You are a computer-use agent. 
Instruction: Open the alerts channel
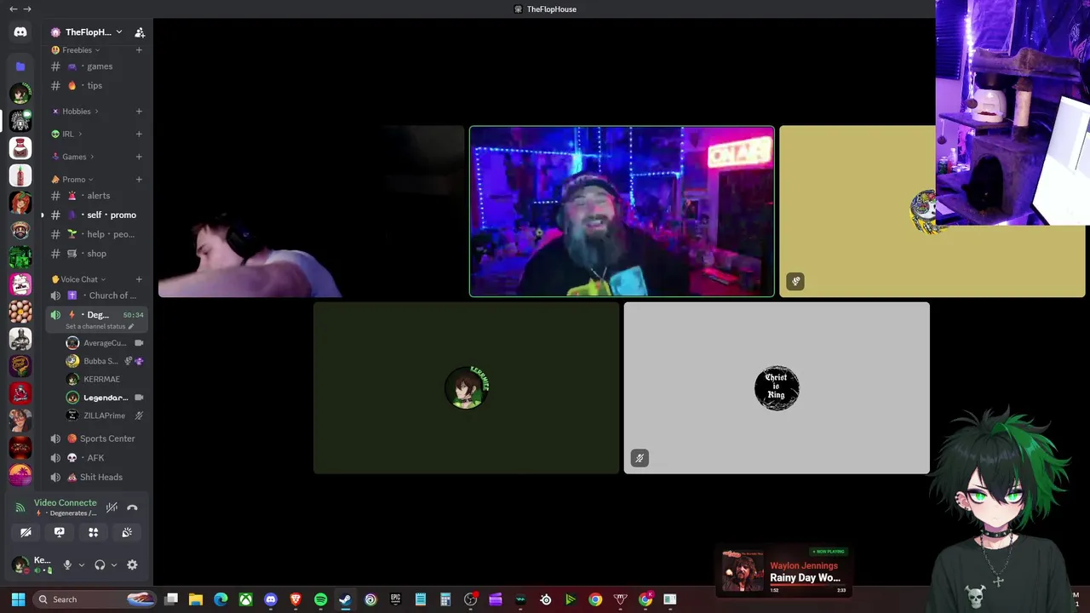click(97, 196)
